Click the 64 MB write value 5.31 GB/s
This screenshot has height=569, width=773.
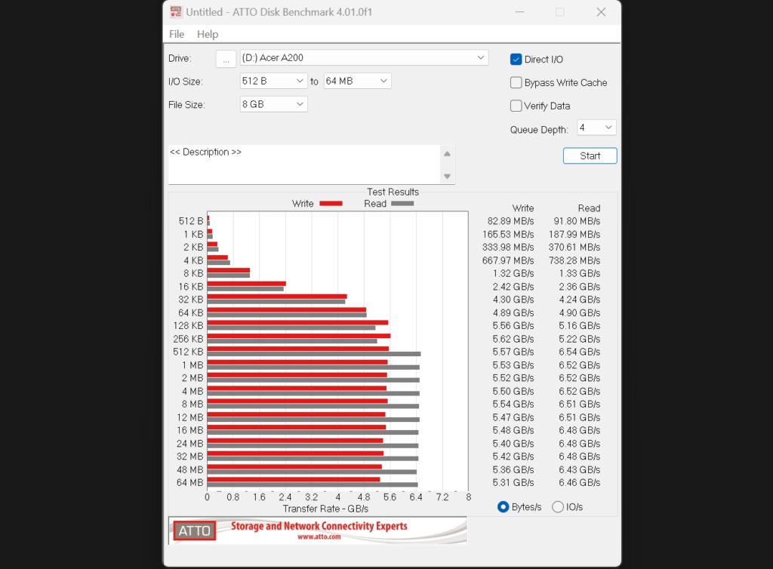513,482
